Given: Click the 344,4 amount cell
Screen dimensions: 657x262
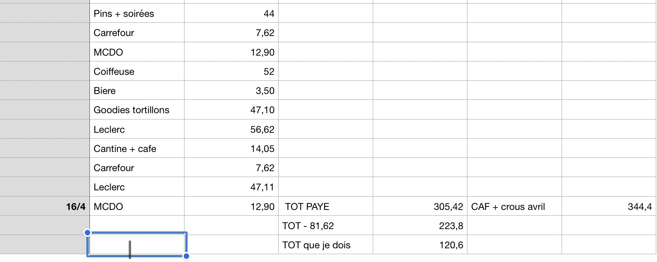Looking at the screenshot, I should [609, 207].
